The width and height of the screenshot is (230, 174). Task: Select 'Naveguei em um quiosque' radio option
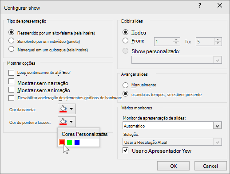(11, 49)
